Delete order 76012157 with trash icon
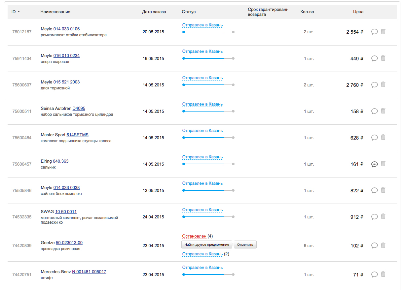 [x=383, y=32]
